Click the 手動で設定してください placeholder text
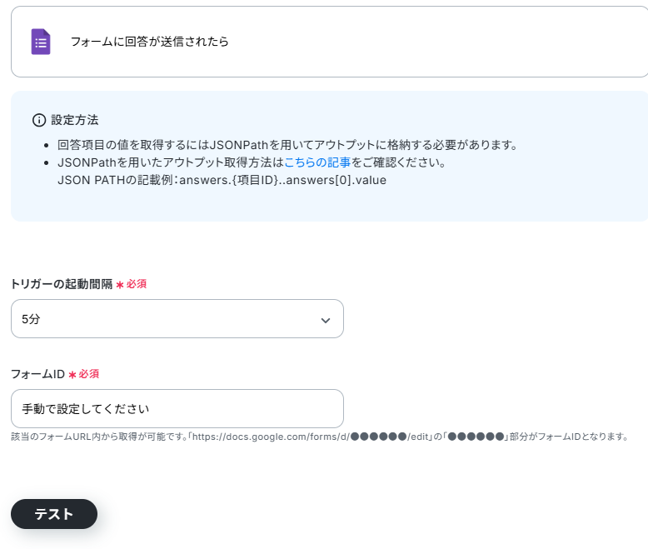 [x=86, y=409]
